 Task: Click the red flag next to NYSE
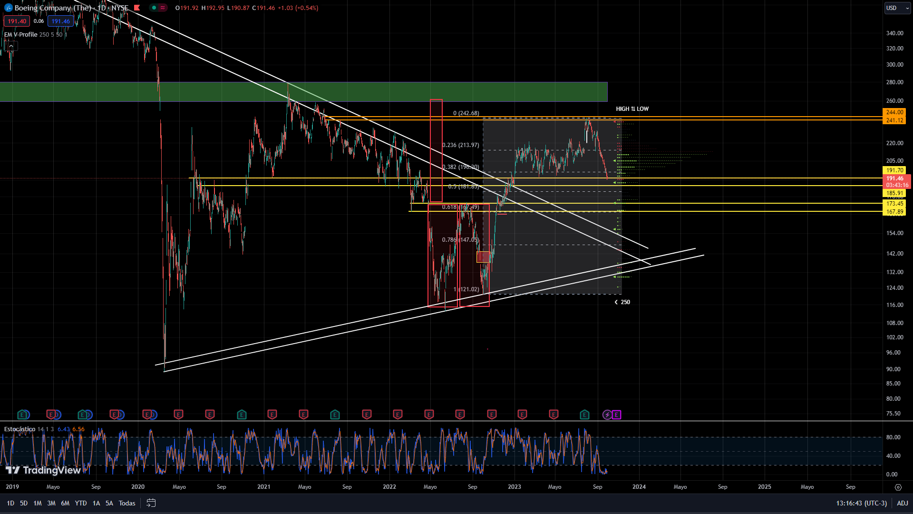point(137,8)
